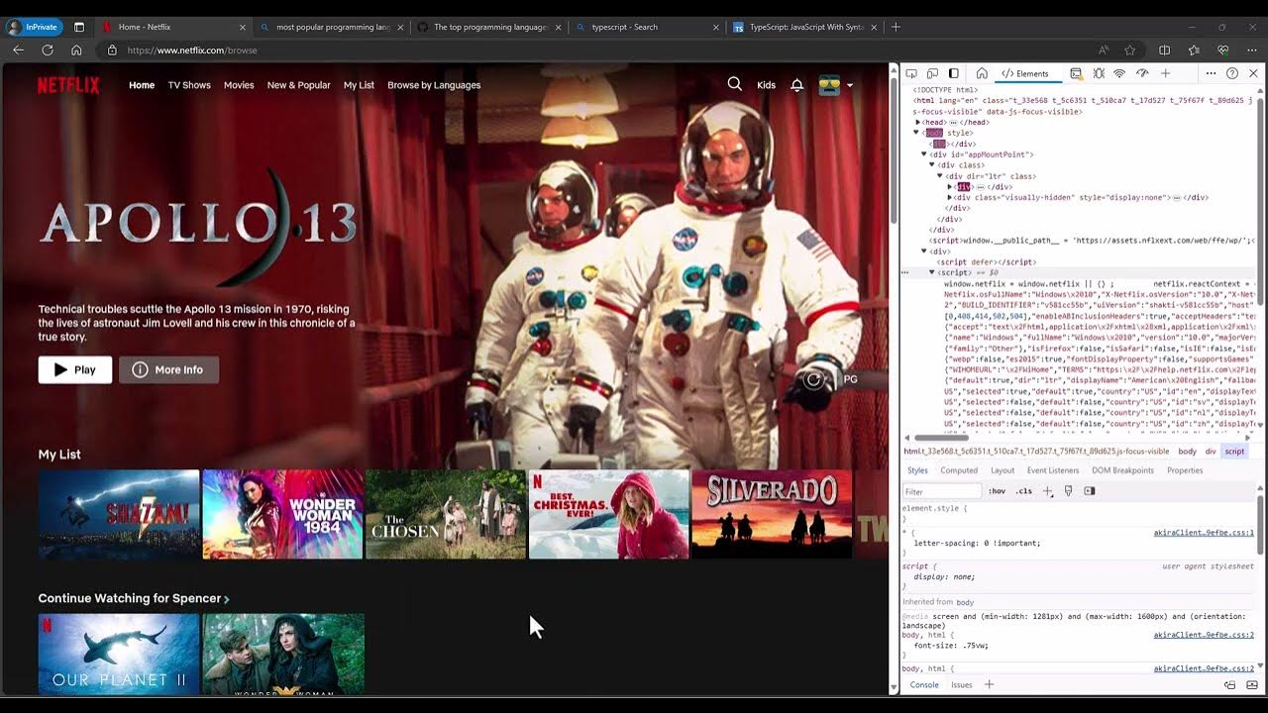Open TV Shows in Netflix nav
1268x713 pixels.
pyautogui.click(x=189, y=85)
